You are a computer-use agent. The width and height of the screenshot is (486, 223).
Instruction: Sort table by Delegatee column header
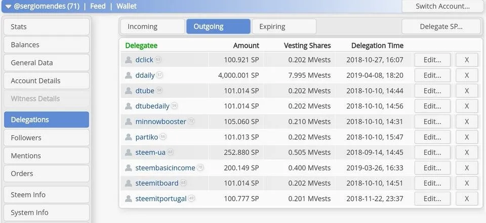[x=141, y=46]
